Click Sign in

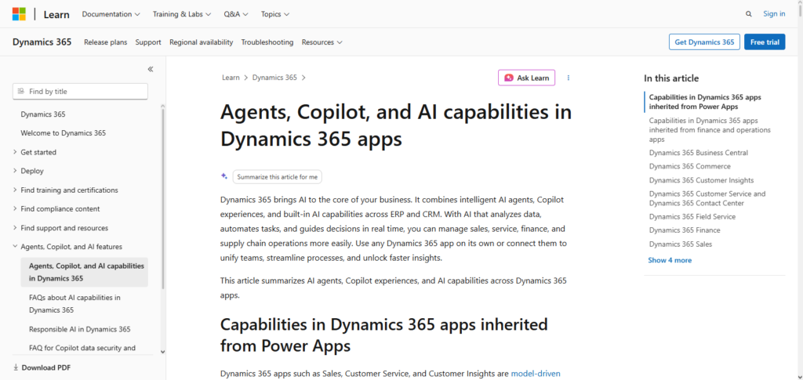tap(774, 14)
